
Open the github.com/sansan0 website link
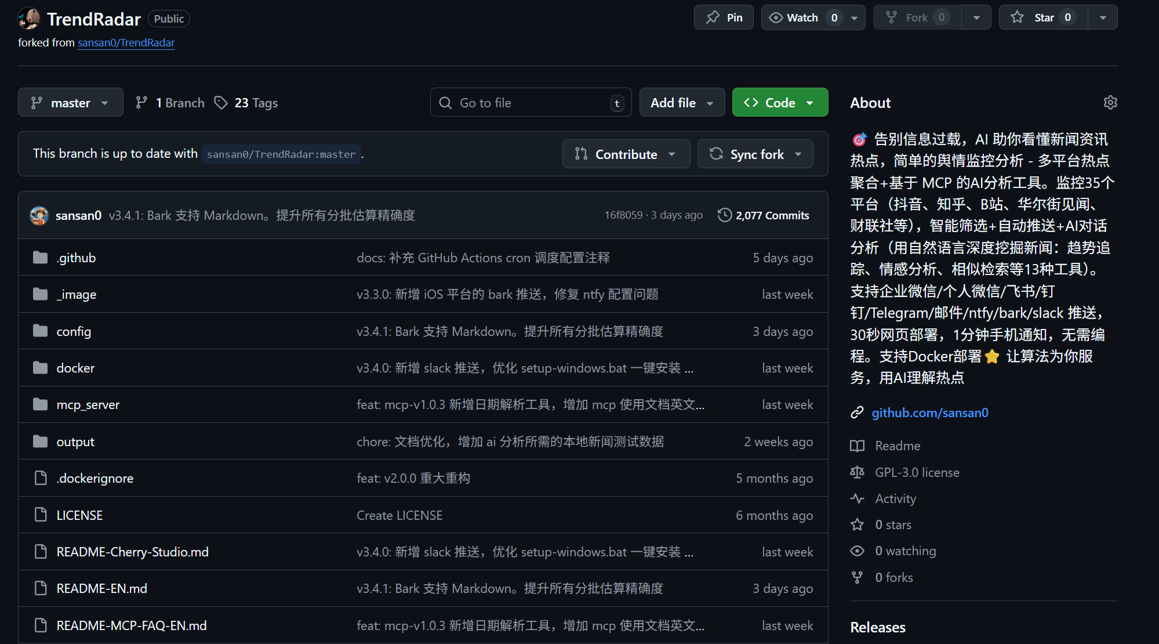tap(930, 413)
